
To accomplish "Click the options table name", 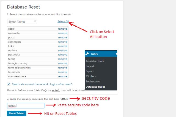I will tap(13, 51).
